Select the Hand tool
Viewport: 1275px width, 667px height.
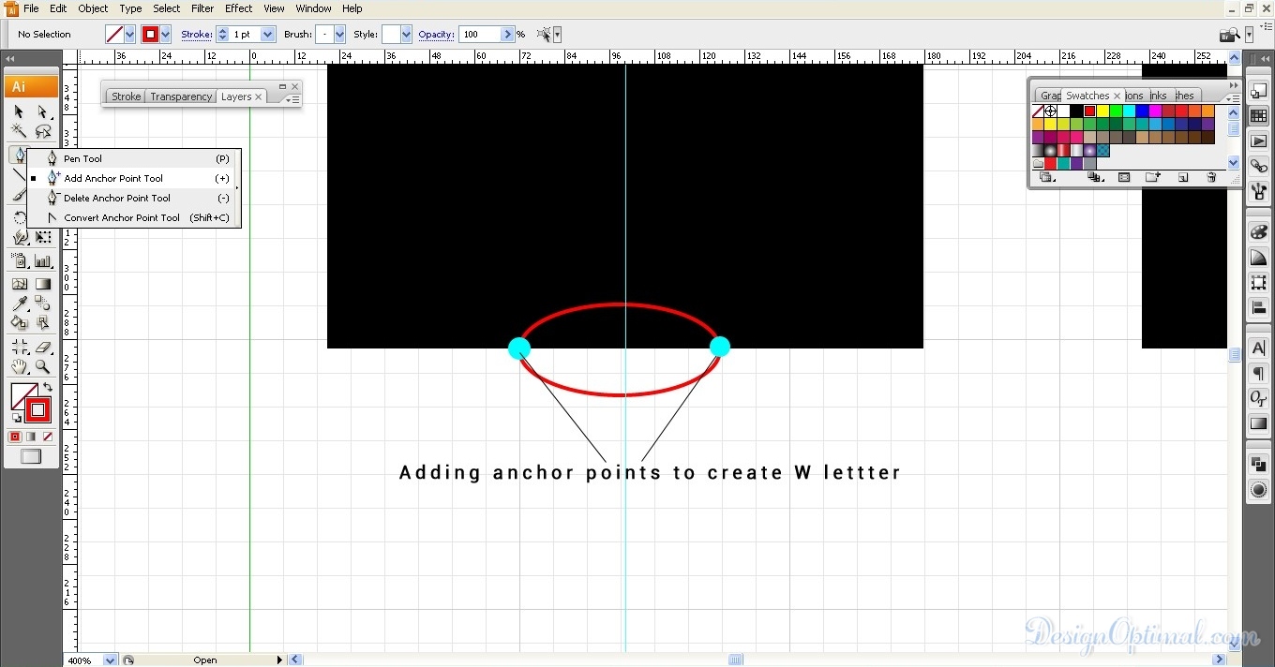click(x=19, y=367)
